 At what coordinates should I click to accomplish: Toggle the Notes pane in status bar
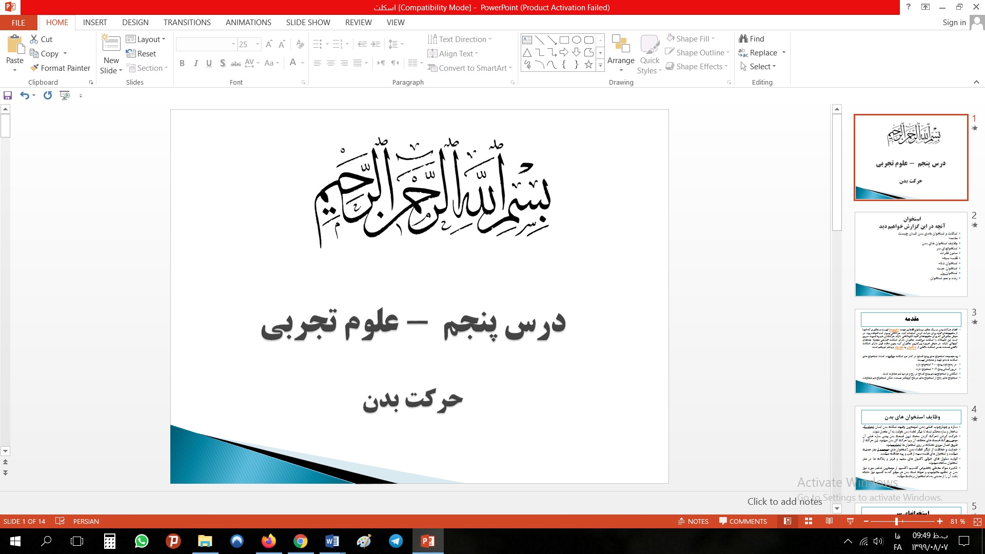693,521
